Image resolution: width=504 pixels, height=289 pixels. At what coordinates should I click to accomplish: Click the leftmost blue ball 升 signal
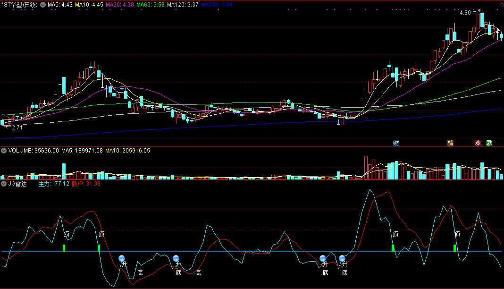point(122,258)
